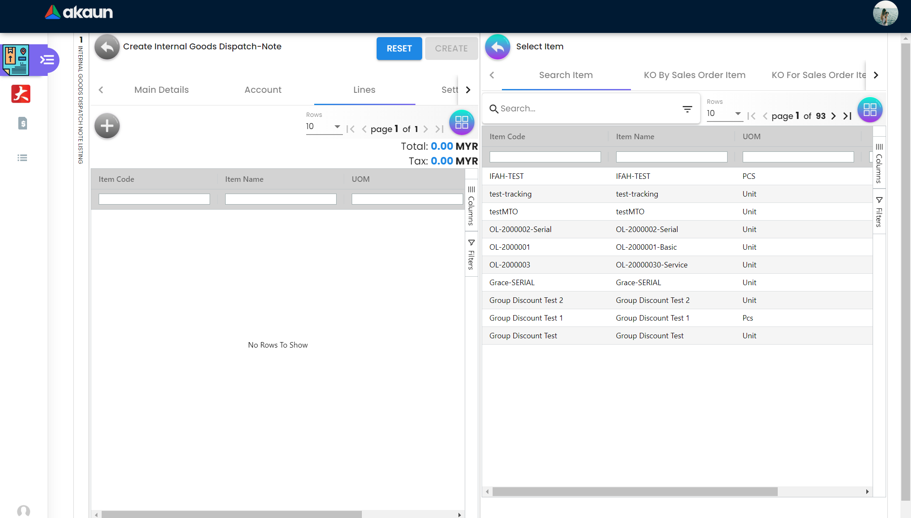The height and width of the screenshot is (518, 911).
Task: Go to next page of item results
Action: 833,116
